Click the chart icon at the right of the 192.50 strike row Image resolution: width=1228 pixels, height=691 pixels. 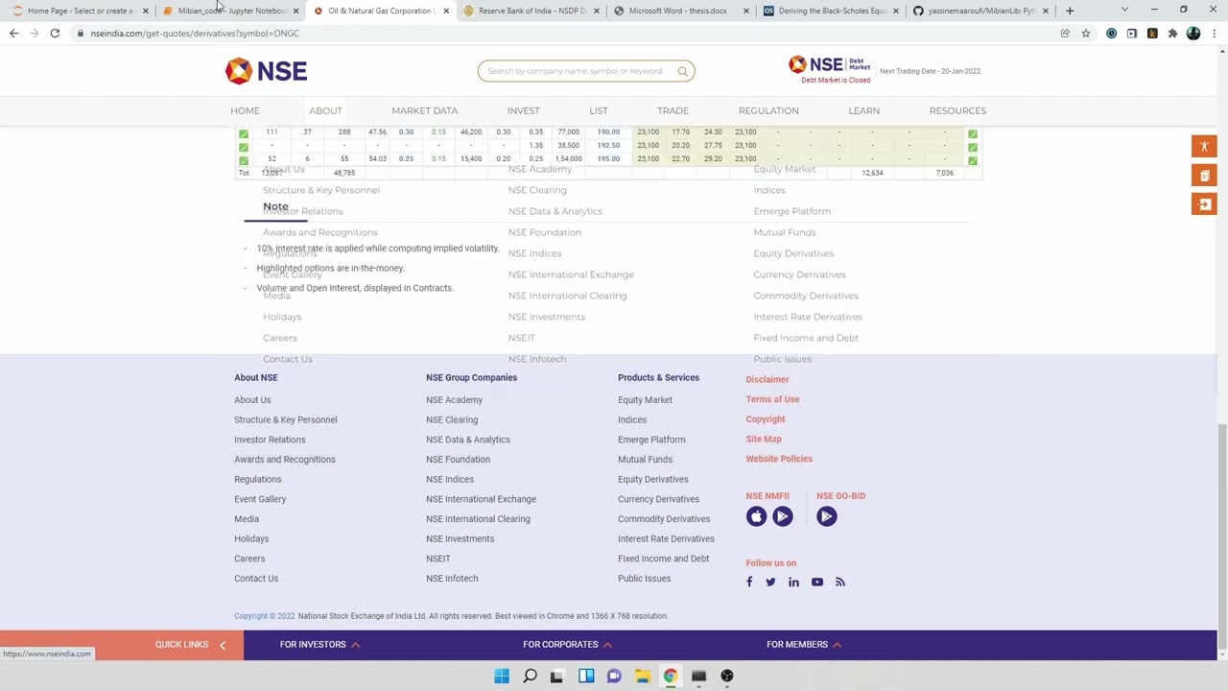973,147
